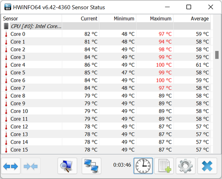
Task: Click the thermometer icon for Core 12
Action: 6,126
